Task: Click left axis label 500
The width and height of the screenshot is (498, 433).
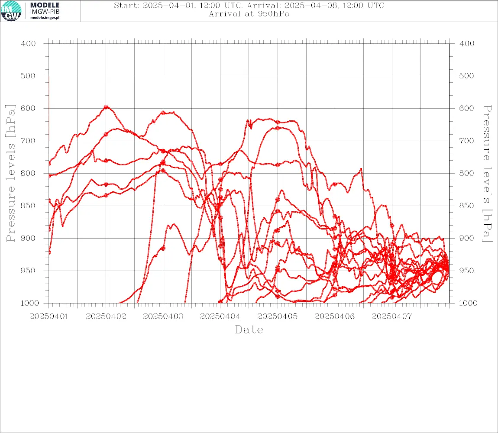Action: point(28,76)
